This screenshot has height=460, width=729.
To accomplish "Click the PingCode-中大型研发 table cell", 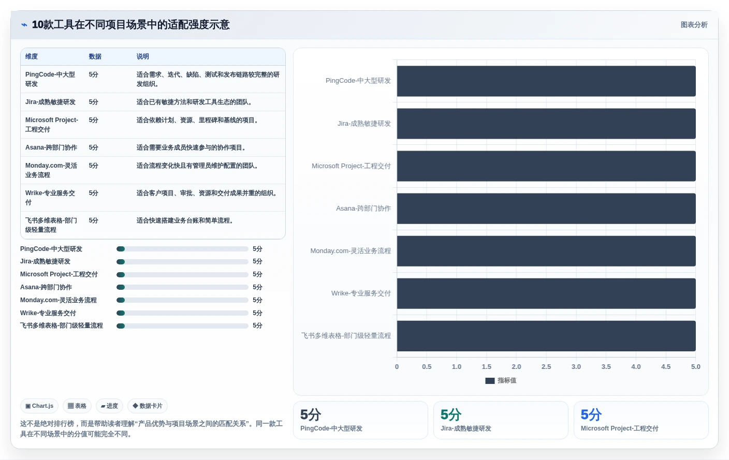I will pyautogui.click(x=52, y=79).
